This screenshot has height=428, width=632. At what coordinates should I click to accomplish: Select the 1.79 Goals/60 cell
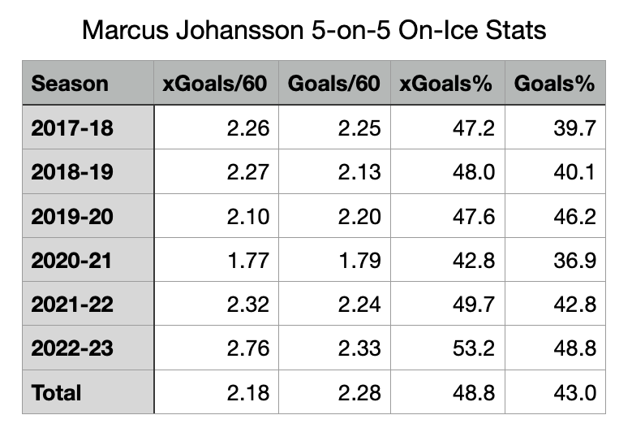358,261
